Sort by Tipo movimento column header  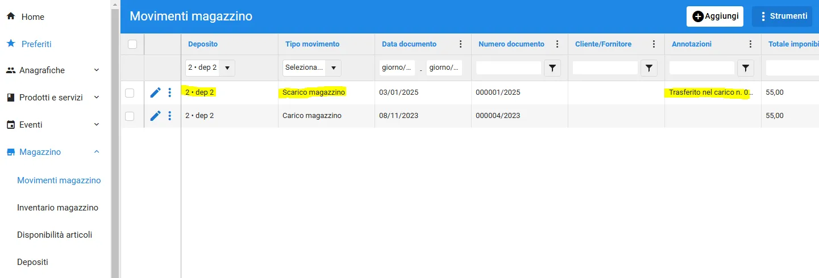tap(312, 44)
